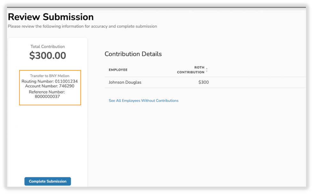Click the 'Please review the following information' subtitle

(82, 26)
